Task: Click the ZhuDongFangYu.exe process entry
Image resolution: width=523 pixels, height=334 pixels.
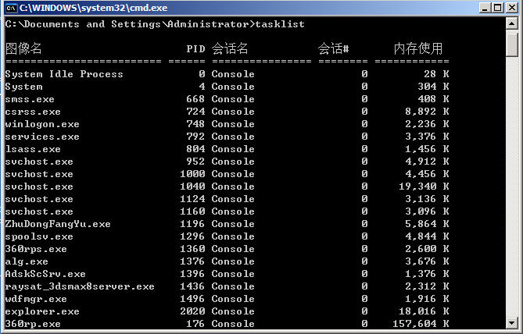Action: (x=58, y=224)
